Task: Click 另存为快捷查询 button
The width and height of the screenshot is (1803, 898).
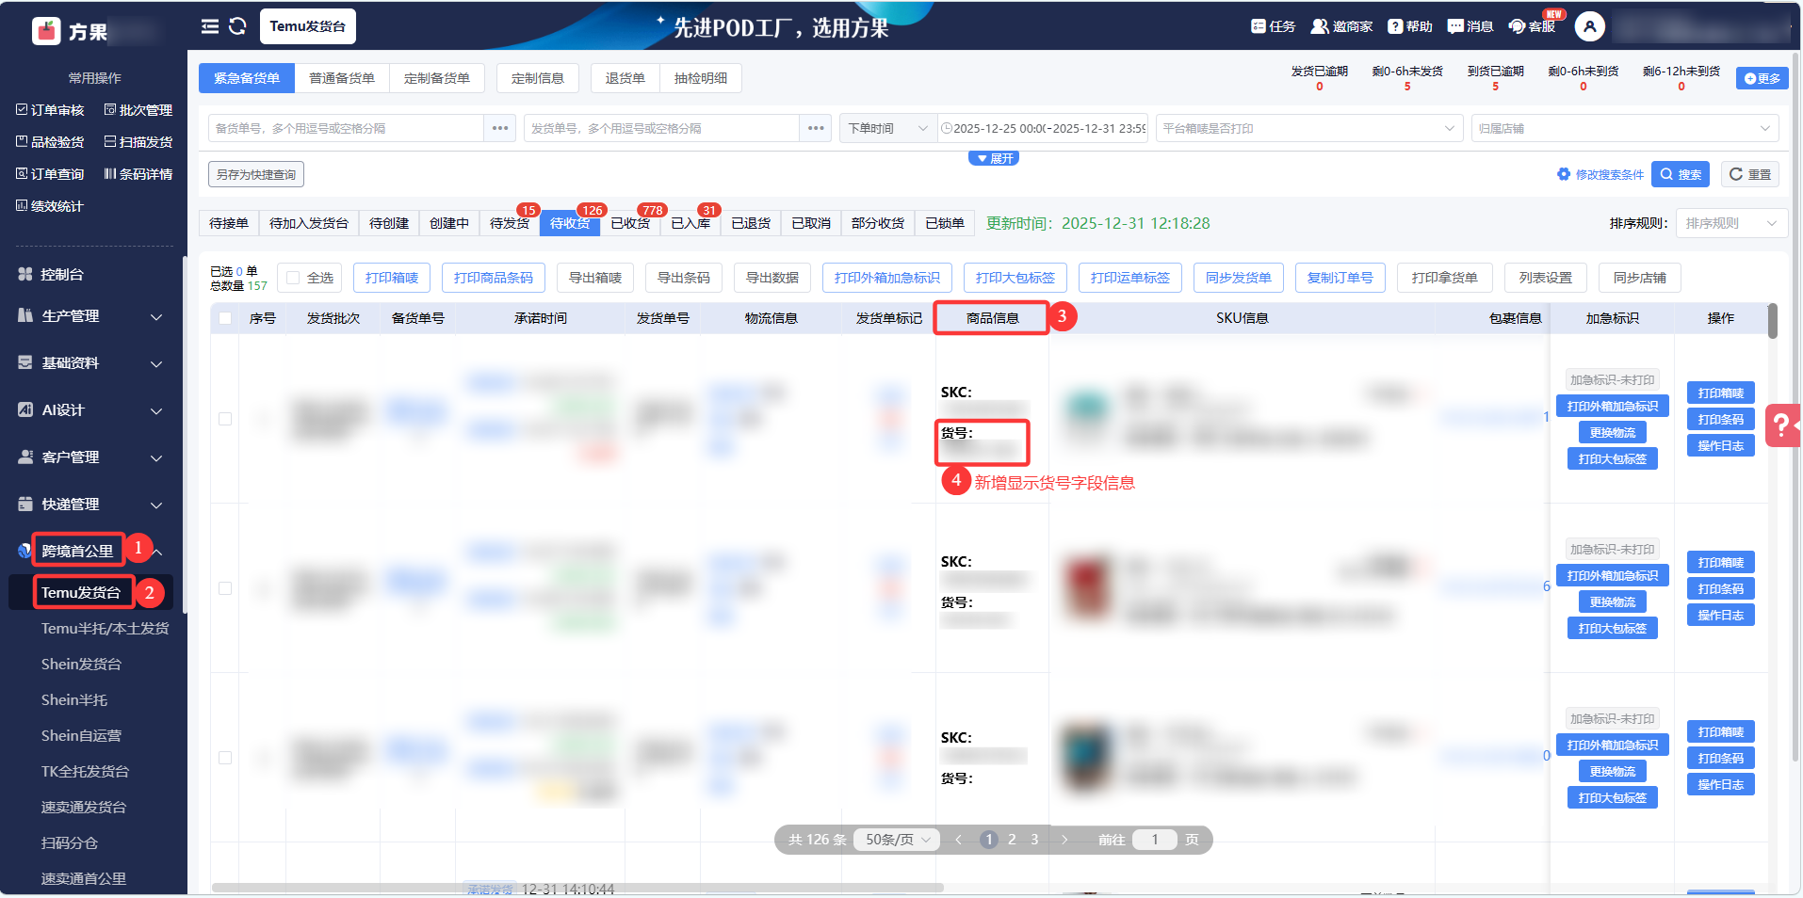Action: (256, 174)
